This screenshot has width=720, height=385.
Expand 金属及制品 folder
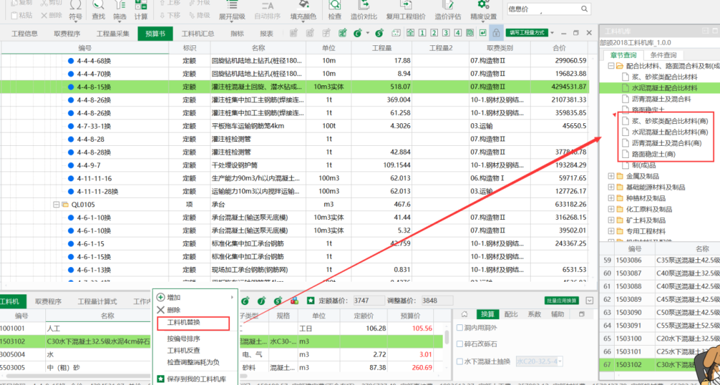click(611, 177)
